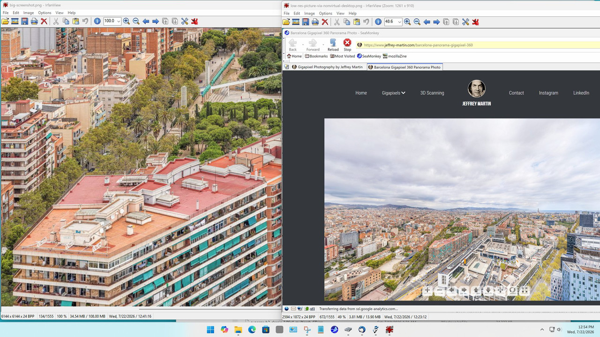The height and width of the screenshot is (337, 600).
Task: Open the Windows Start menu
Action: pyautogui.click(x=210, y=330)
